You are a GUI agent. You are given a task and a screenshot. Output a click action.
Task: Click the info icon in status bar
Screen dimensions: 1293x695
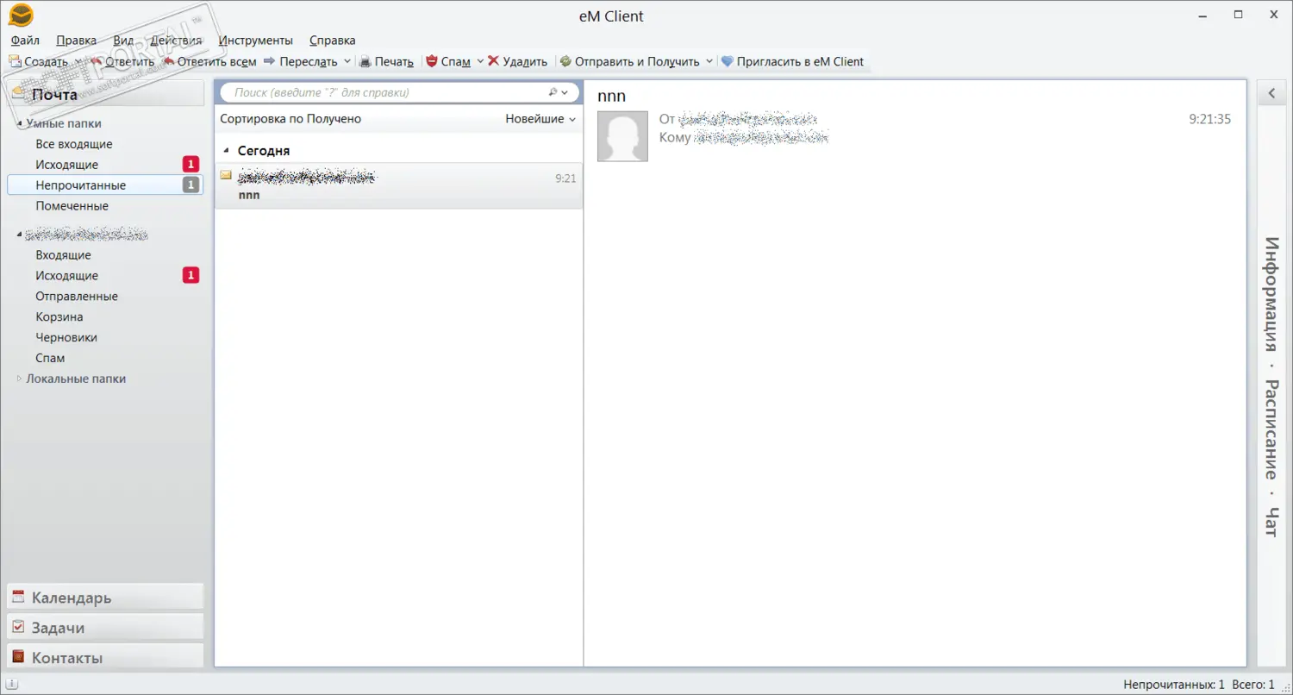[12, 685]
